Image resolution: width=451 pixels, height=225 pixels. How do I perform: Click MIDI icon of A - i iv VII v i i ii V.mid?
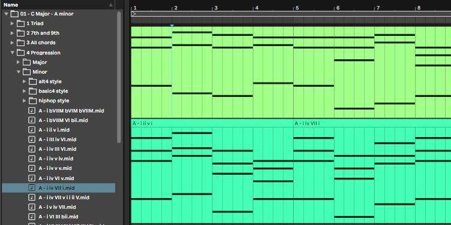click(x=32, y=197)
